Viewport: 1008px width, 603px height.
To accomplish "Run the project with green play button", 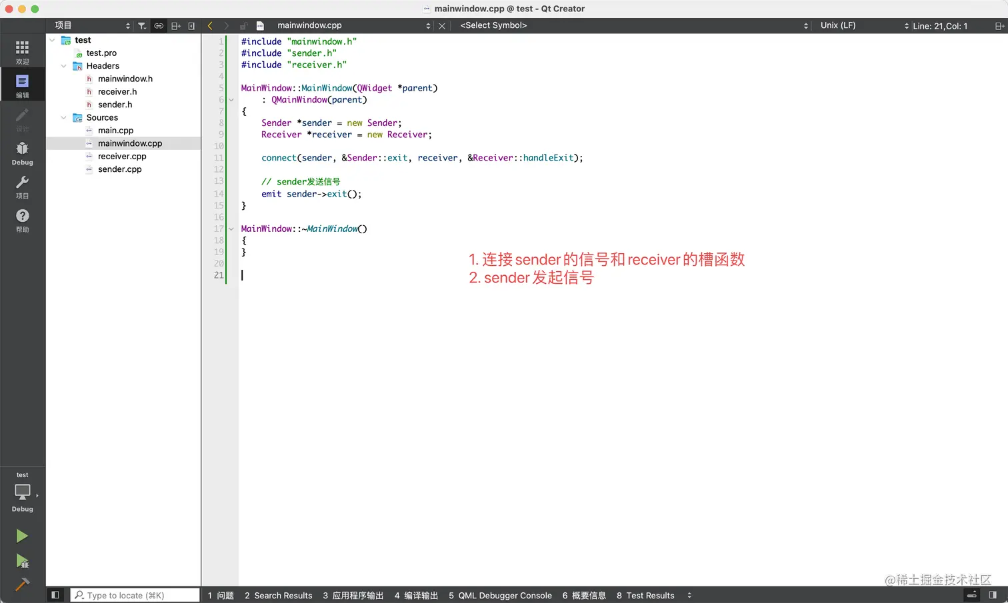I will click(x=22, y=536).
